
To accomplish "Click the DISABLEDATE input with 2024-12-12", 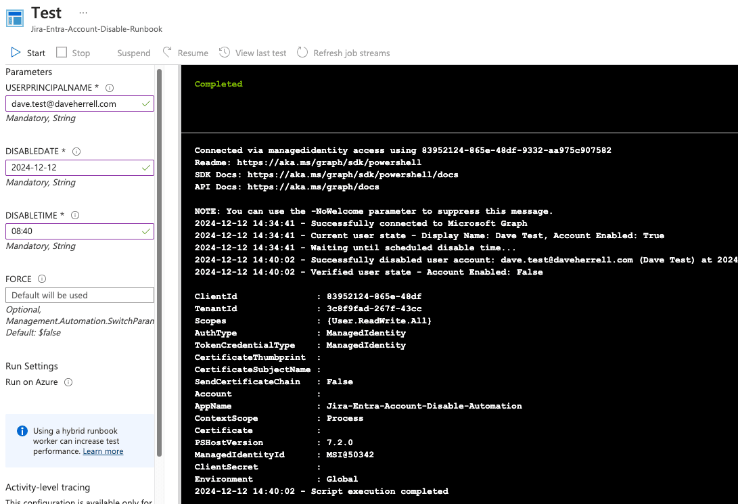I will [x=80, y=168].
